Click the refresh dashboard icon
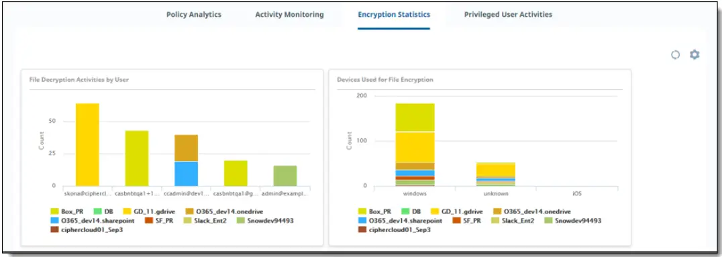722x257 pixels. coord(675,55)
